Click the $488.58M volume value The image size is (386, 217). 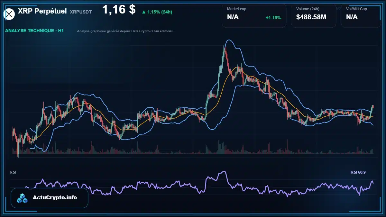point(311,17)
